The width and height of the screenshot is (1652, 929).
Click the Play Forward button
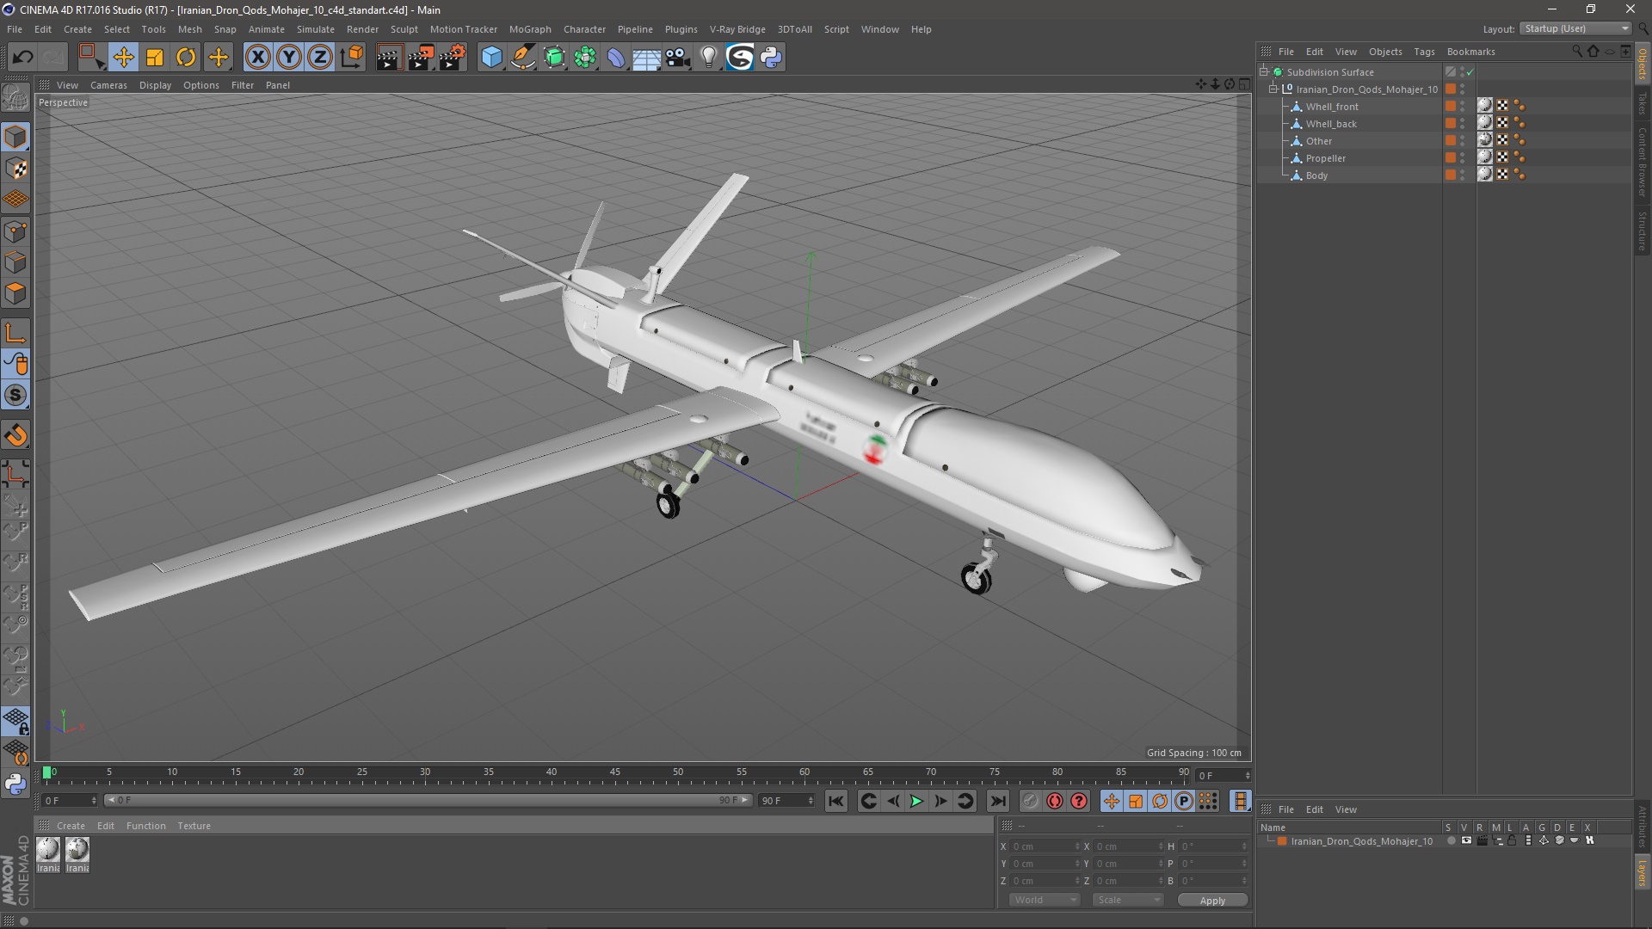pos(916,801)
